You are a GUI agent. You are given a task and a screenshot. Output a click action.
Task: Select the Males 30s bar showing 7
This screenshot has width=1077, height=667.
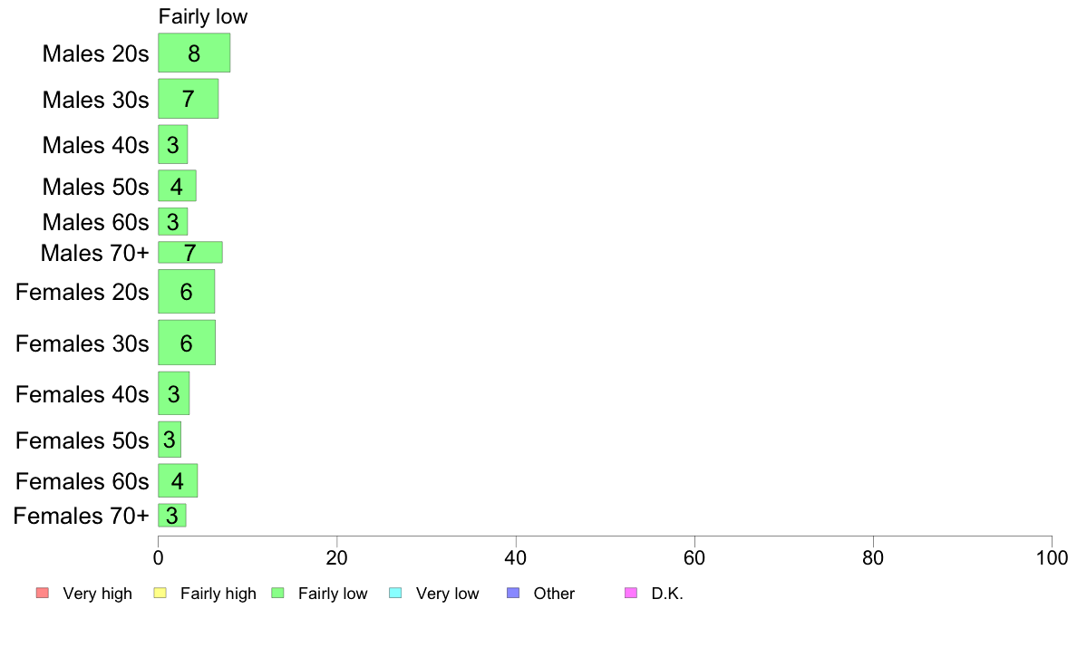pos(189,99)
